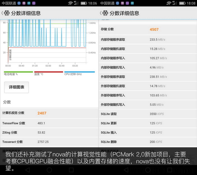This screenshot has width=197, height=175.
Task: Tap the blue round notification icon in the left status bar
Action: click(19, 3)
